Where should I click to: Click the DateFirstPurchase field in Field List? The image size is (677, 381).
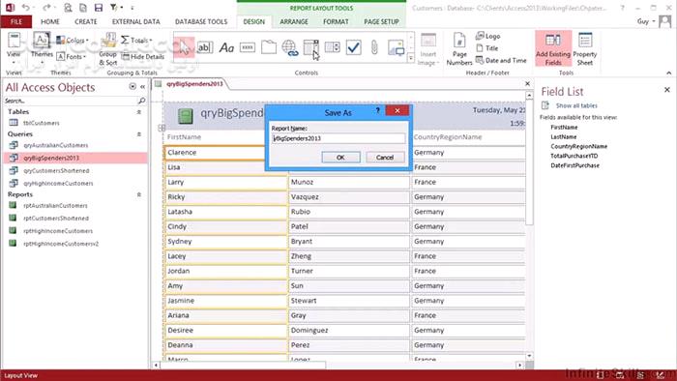tap(574, 165)
